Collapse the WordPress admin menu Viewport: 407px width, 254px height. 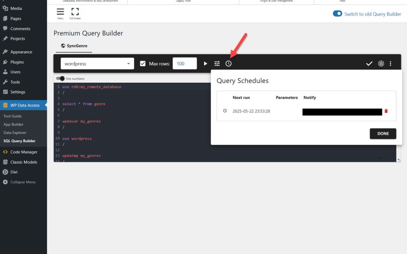[x=23, y=182]
